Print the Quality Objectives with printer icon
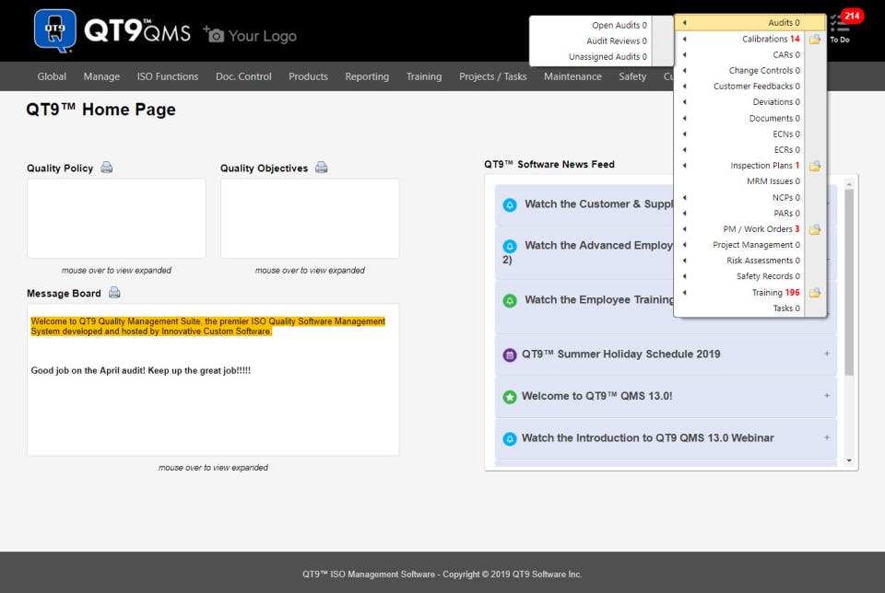Screen dimensions: 885x593 coord(321,168)
